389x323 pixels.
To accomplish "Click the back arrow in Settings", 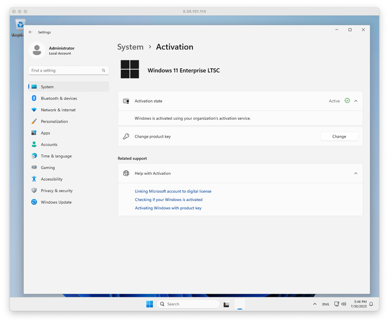I will point(31,32).
